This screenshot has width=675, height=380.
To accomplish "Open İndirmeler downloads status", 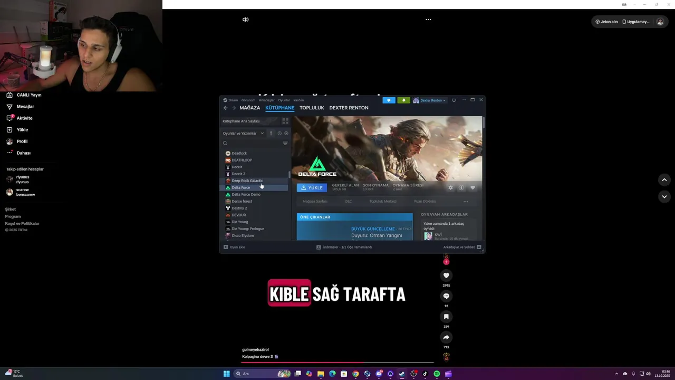I will point(344,247).
